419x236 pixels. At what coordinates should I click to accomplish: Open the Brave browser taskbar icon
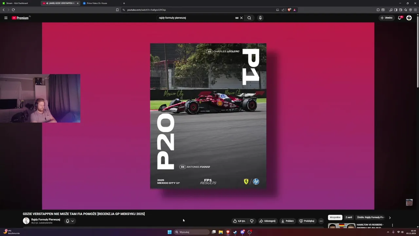[x=228, y=232]
